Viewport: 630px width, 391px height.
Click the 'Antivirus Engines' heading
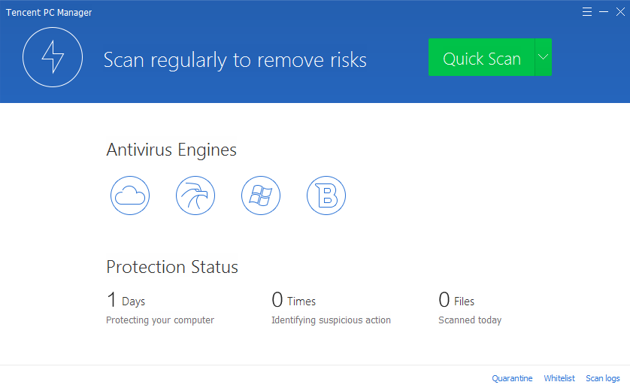click(x=171, y=150)
